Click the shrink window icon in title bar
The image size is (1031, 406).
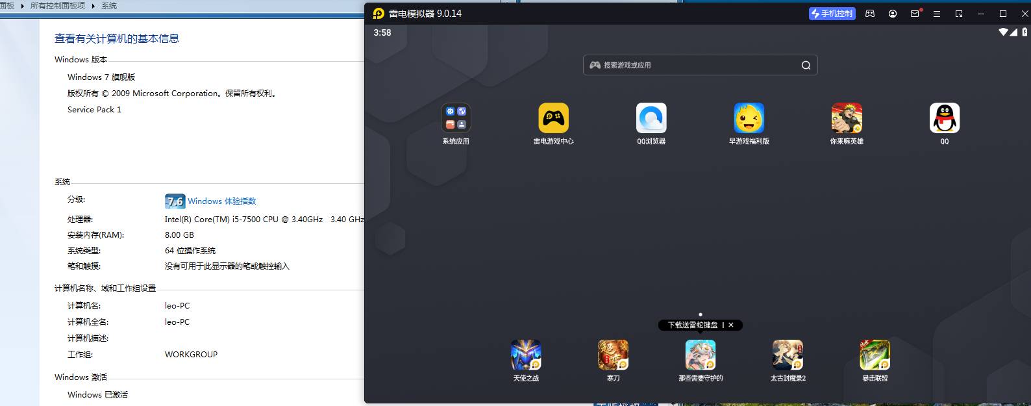click(959, 14)
